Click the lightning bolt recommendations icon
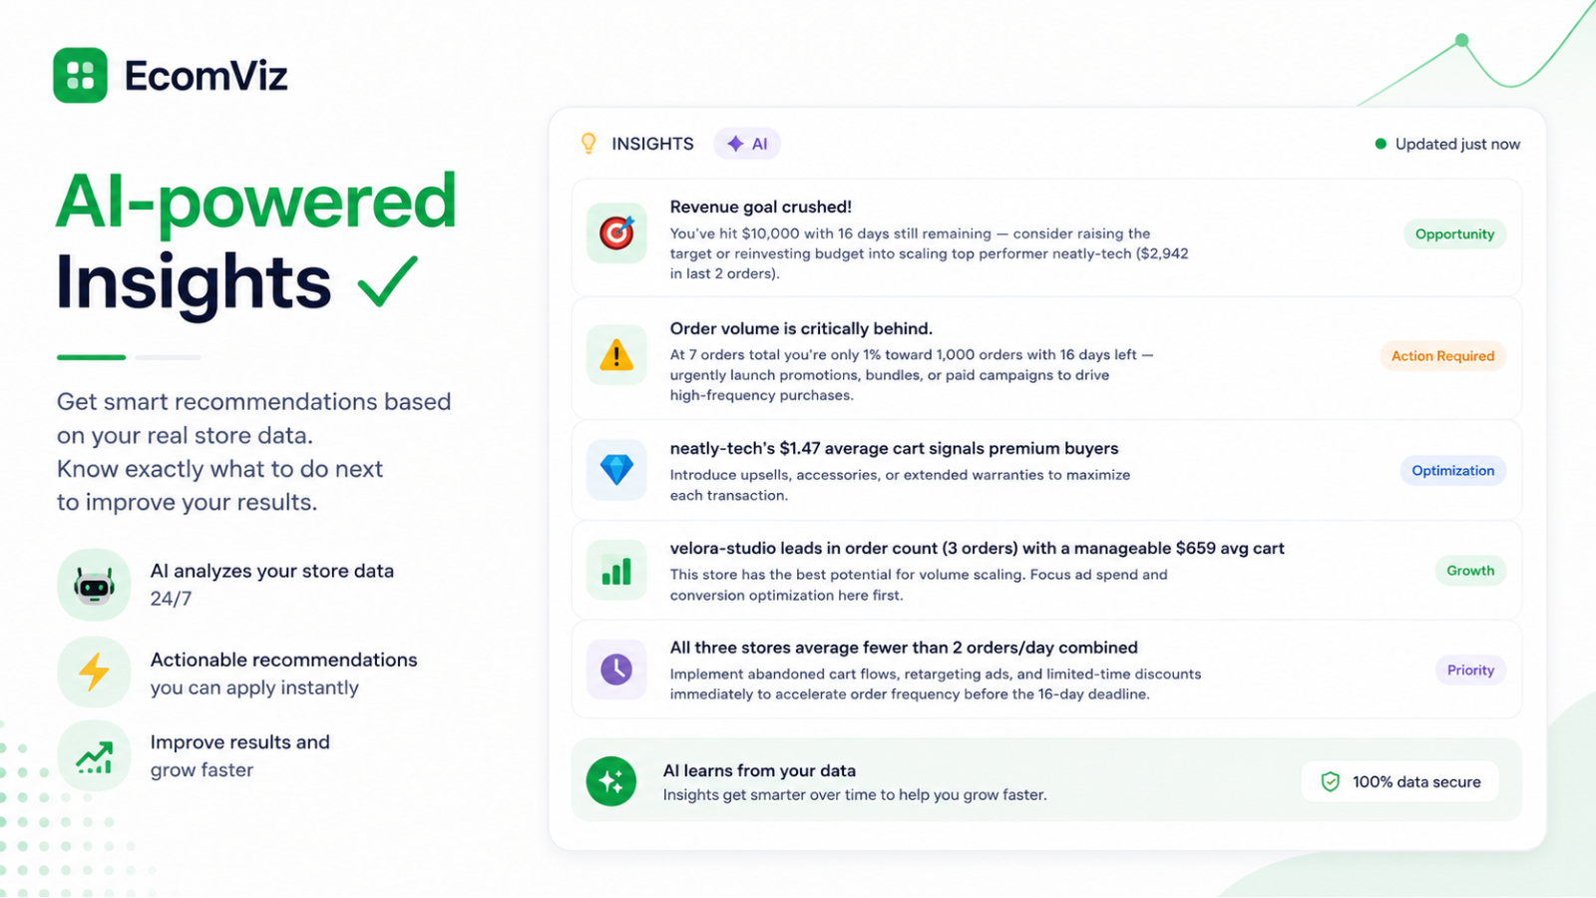 point(94,673)
